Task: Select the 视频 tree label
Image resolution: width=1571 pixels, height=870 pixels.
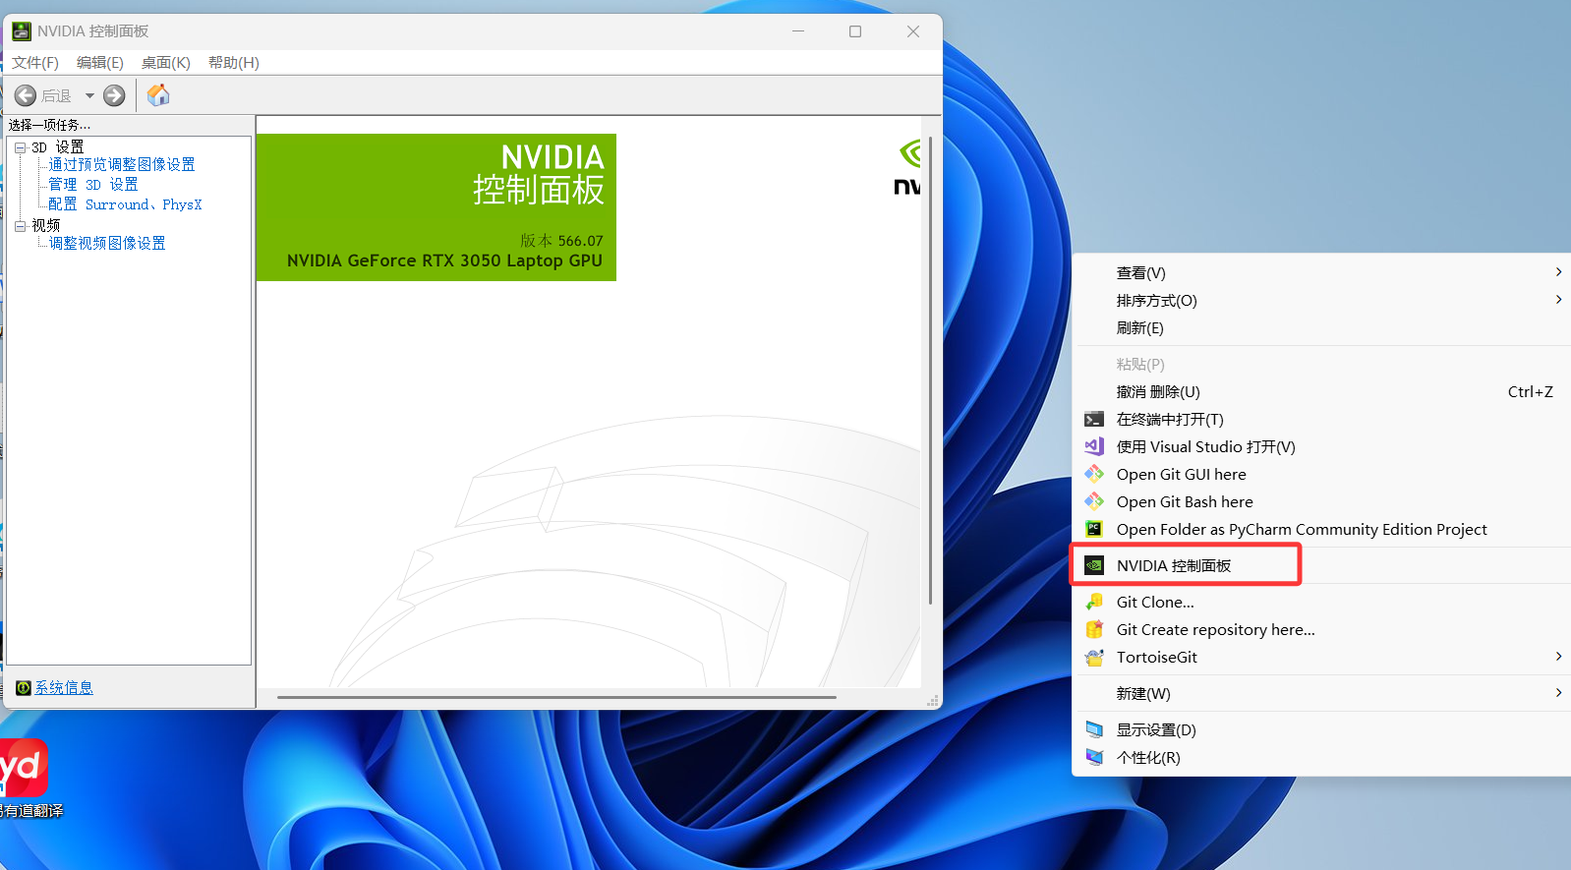Action: (x=46, y=225)
